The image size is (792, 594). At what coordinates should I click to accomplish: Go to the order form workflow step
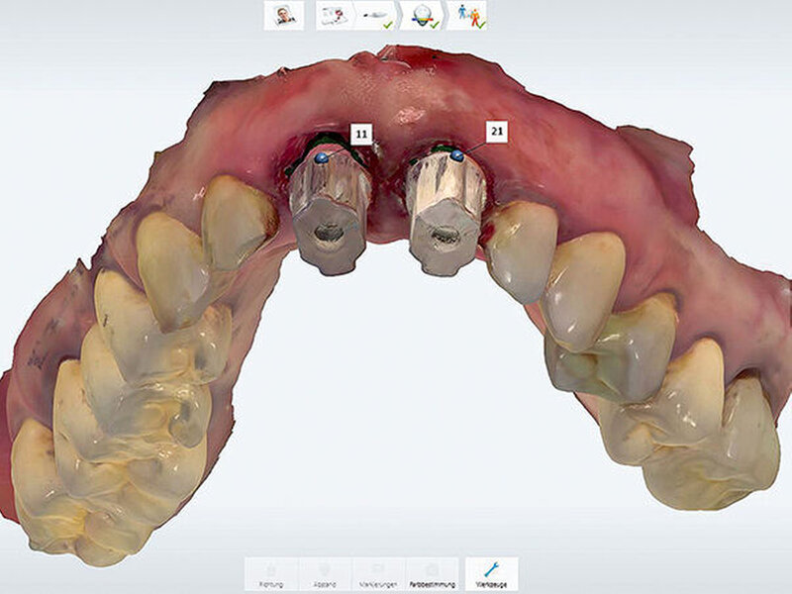[x=335, y=15]
